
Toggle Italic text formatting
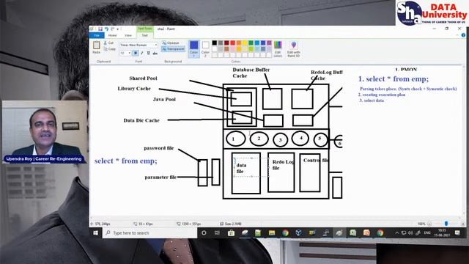141,53
